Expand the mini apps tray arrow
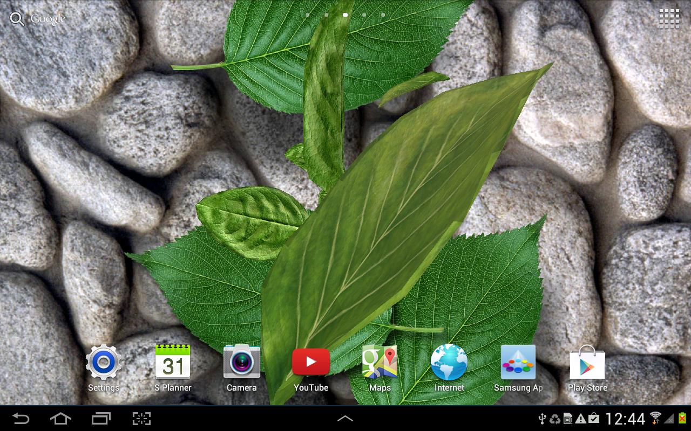The height and width of the screenshot is (431, 691). pos(345,418)
